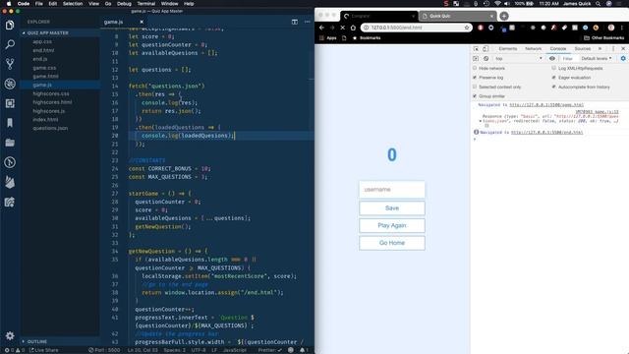Go to the Chrome home page
Screen dimensions: 629x354
pos(353,28)
